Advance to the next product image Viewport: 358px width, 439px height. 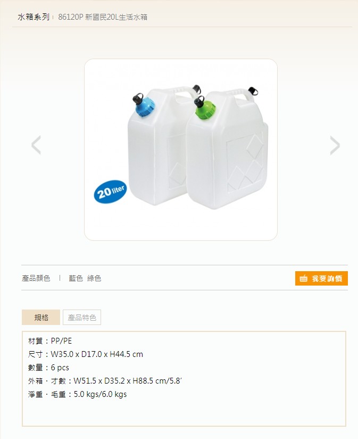pyautogui.click(x=335, y=145)
